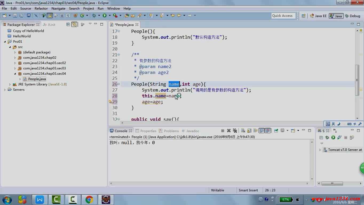Expand the Servers project

pyautogui.click(x=5, y=90)
